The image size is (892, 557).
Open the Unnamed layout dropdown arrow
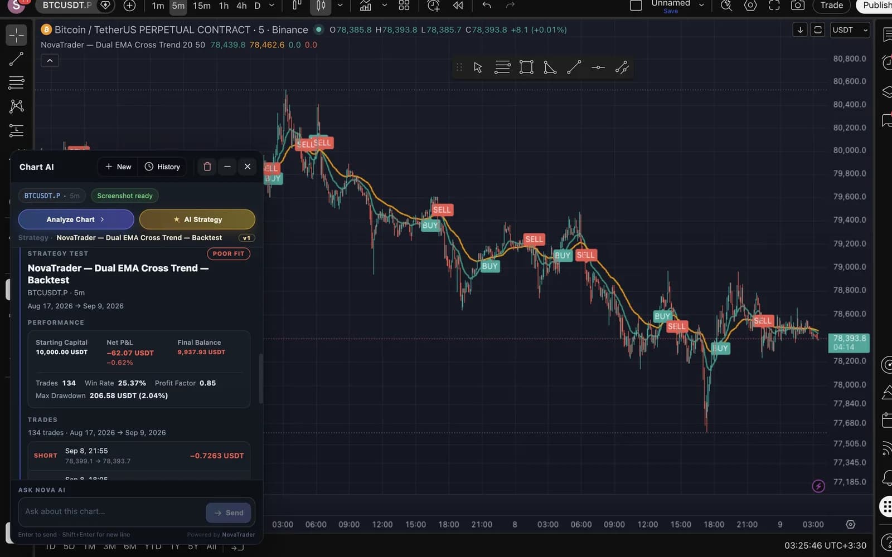pyautogui.click(x=701, y=6)
